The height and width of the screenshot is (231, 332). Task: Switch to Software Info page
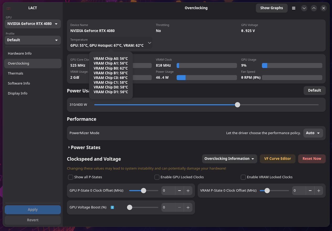tap(33, 83)
